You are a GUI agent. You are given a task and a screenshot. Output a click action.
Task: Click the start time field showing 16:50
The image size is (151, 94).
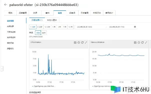click(85, 27)
